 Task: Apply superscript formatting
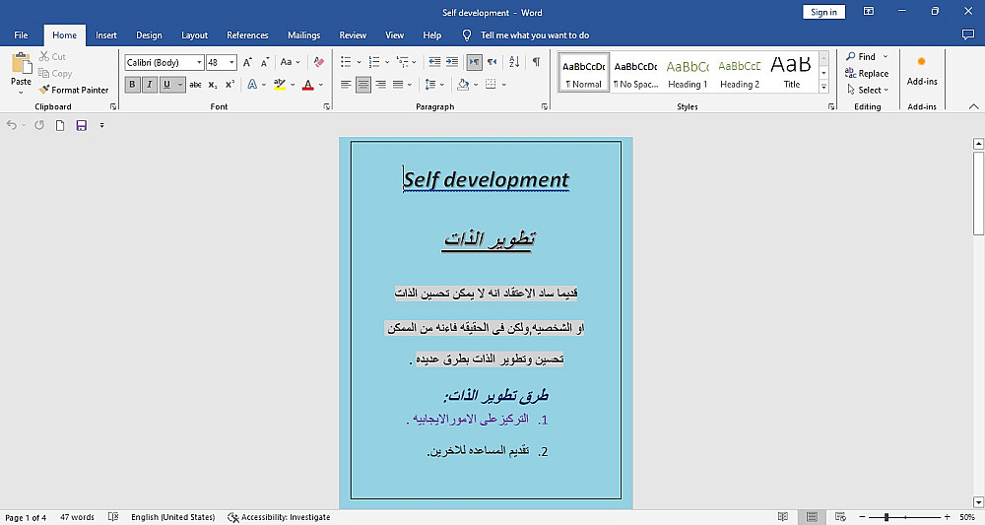pyautogui.click(x=230, y=84)
